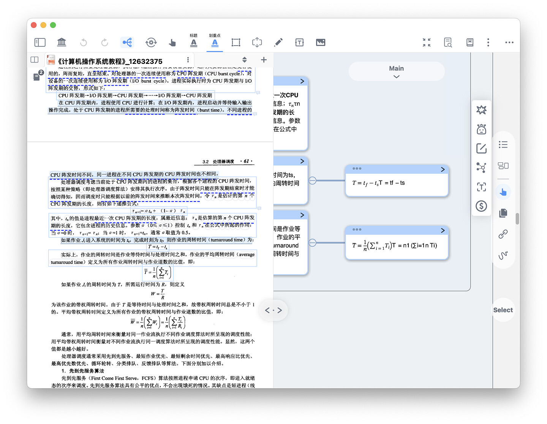Open the vertical three-dot menu
547x424 pixels.
488,42
